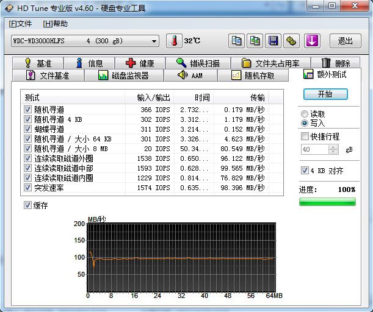Click the purple down arrow icon
This screenshot has width=373, height=312.
pyautogui.click(x=312, y=41)
